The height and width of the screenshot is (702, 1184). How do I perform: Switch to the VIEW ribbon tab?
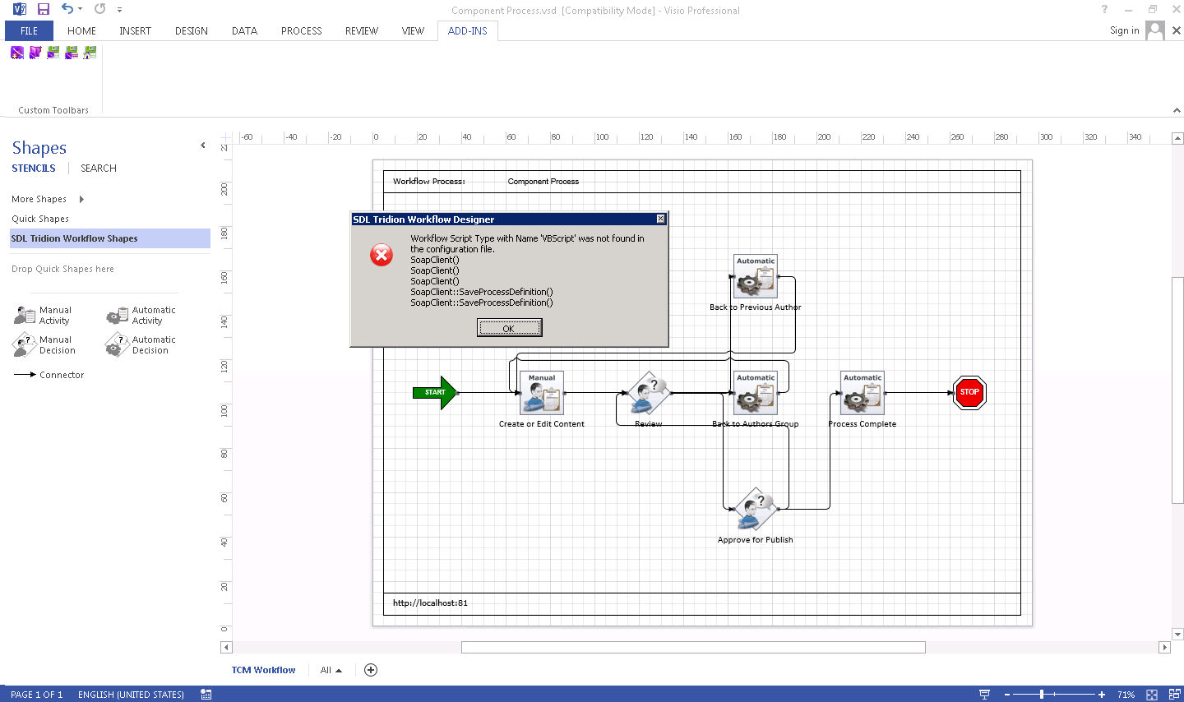point(413,31)
